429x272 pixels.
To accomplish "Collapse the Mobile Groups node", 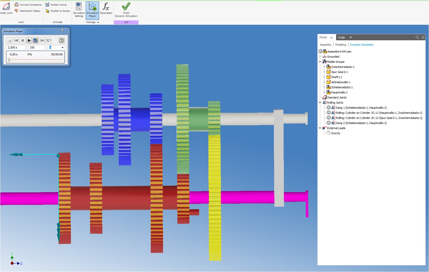I will click(x=320, y=62).
